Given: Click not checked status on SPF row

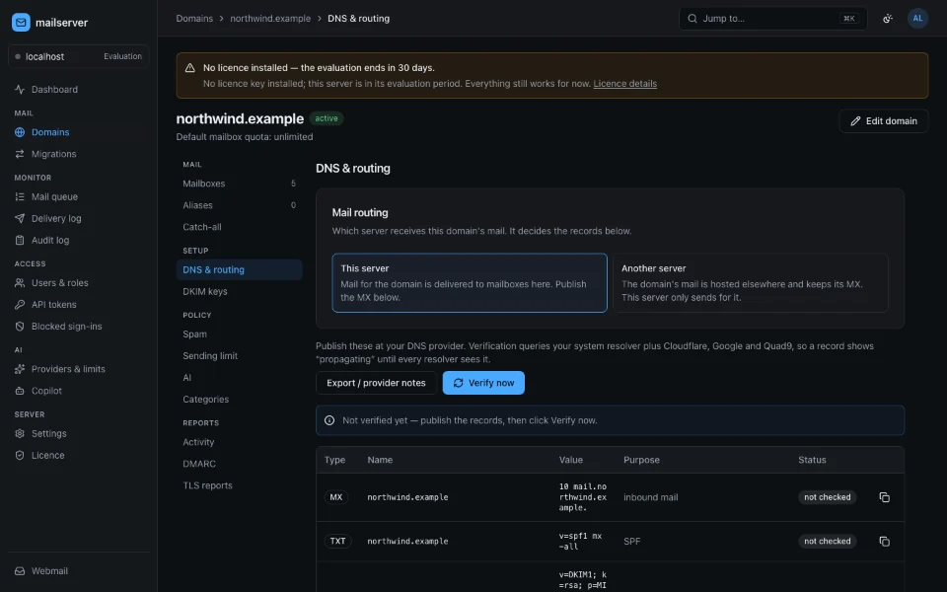Looking at the screenshot, I should [827, 542].
